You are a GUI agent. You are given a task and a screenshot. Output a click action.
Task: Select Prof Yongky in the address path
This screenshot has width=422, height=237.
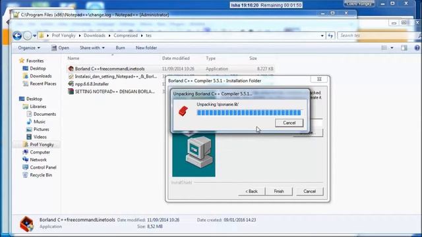click(x=63, y=36)
